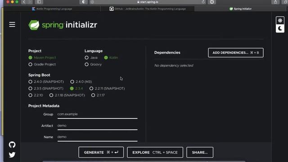This screenshot has width=288, height=162.
Task: Toggle Safari's sidebar button
Action: [x=39, y=2]
